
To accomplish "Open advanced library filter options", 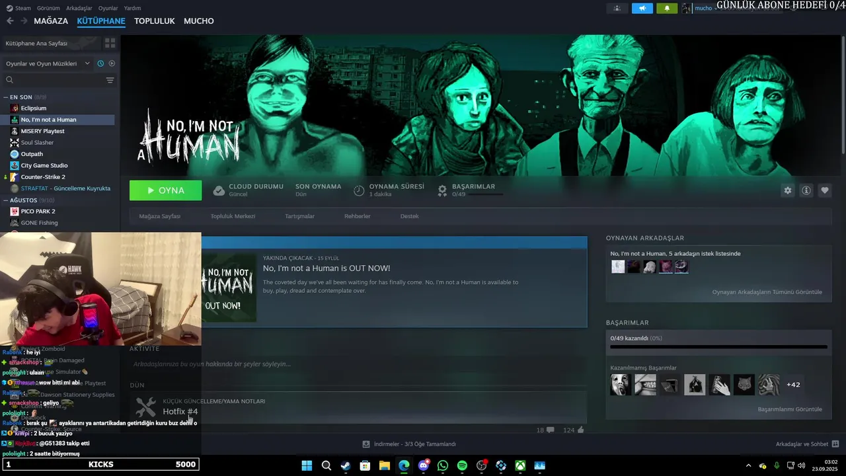I will tap(110, 80).
